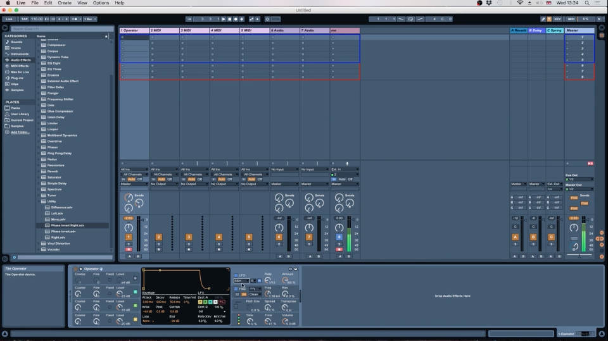Screen dimensions: 608x341
Task: Click the macOS Spotlight search icon
Action: 587,3
